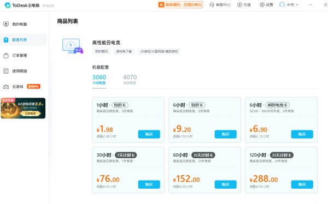Open the first-order promotion banner
328x204 pixels.
180,4
